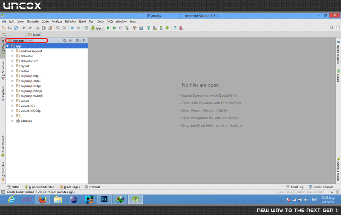Open the Gradle Console button
Screen dimensions: 341x215
coord(321,187)
